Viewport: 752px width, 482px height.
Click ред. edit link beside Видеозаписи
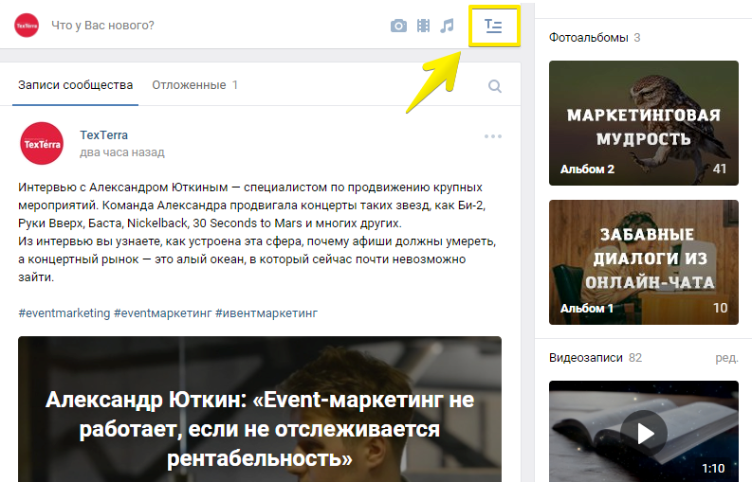725,358
